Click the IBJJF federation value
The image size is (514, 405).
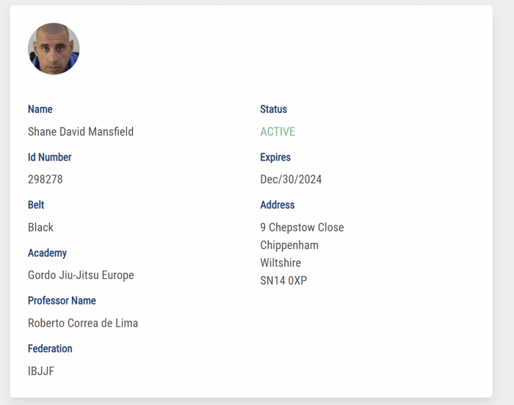click(41, 371)
